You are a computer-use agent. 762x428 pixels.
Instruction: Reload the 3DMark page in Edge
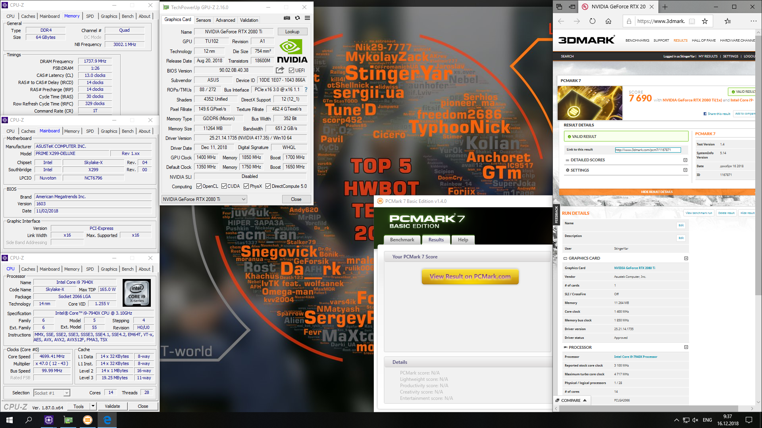(593, 21)
